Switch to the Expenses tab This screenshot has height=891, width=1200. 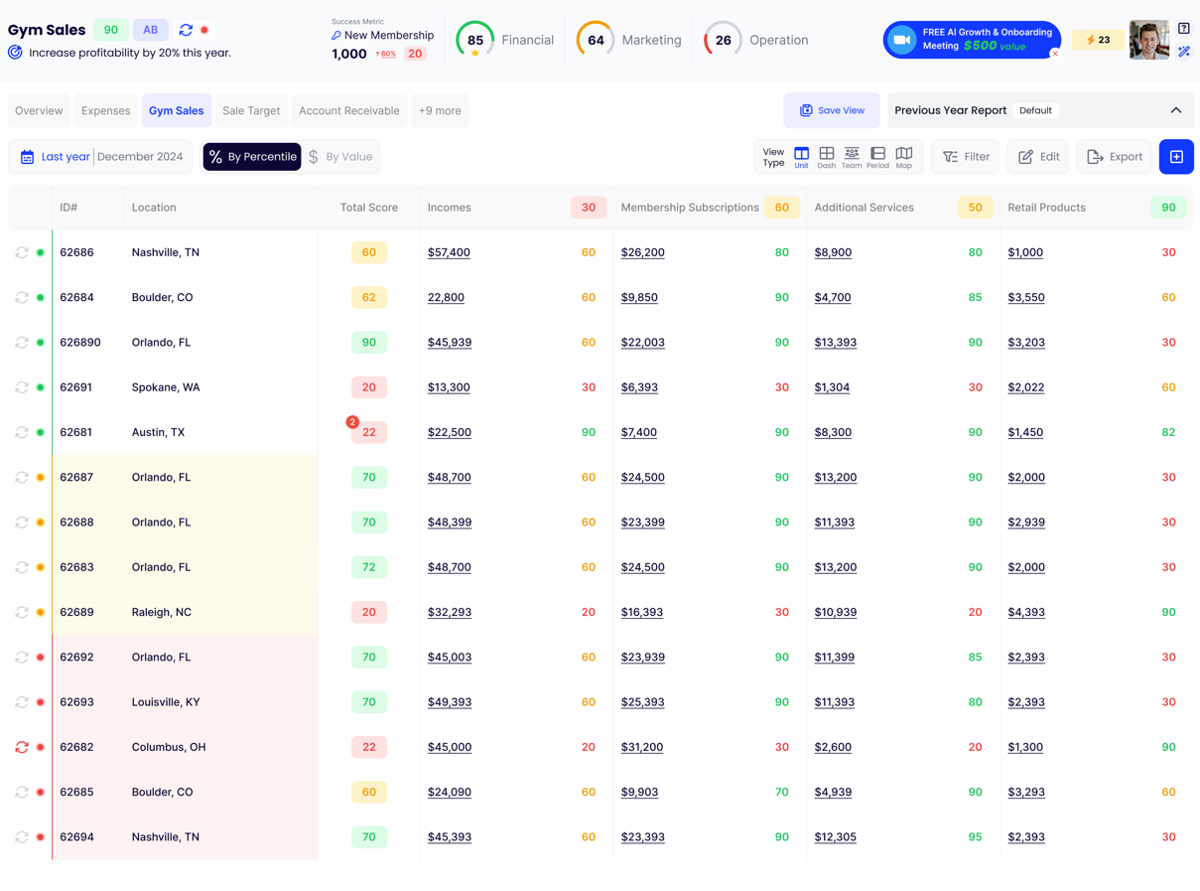click(106, 110)
